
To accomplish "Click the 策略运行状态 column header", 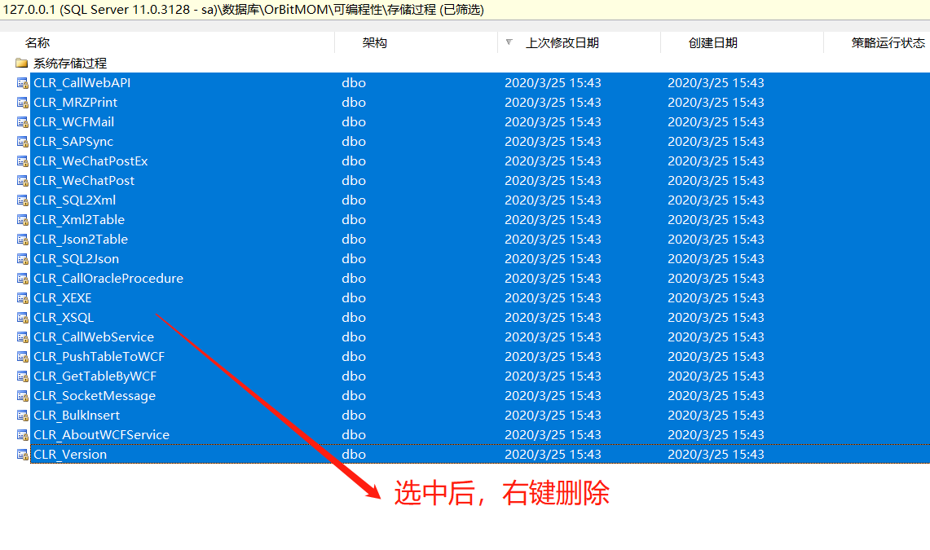I will (x=888, y=43).
